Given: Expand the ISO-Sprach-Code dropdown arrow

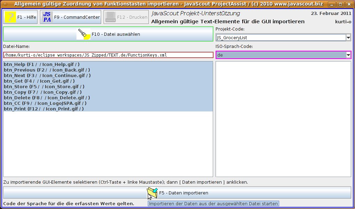Looking at the screenshot, I should click(x=348, y=55).
